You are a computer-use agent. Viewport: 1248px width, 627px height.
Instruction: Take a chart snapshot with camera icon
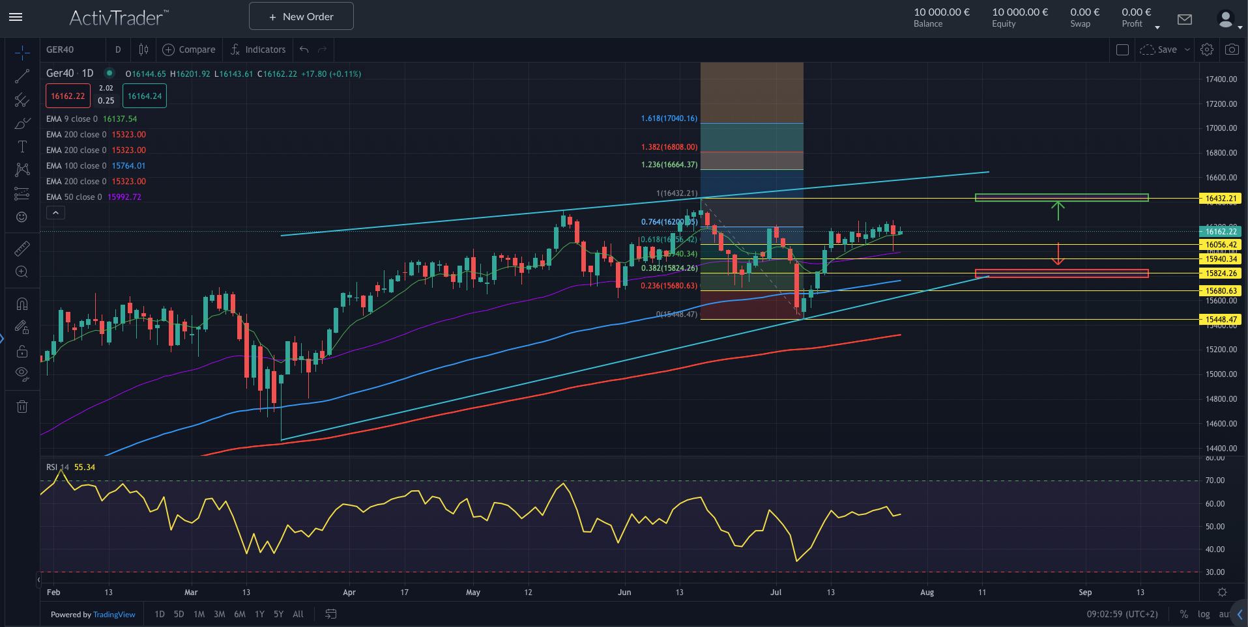[x=1232, y=49]
